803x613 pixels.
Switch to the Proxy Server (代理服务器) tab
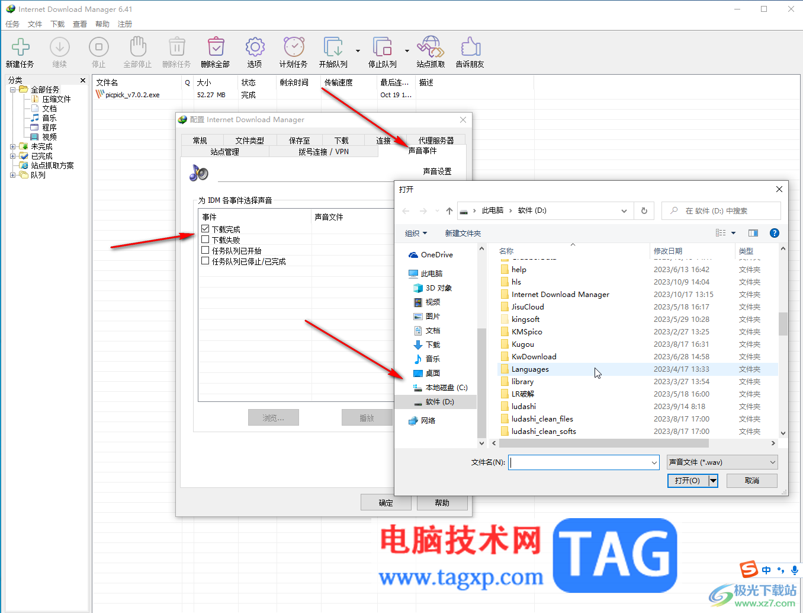(436, 141)
